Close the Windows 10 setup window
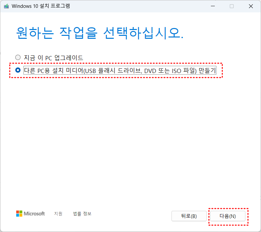The width and height of the screenshot is (261, 232). pyautogui.click(x=251, y=6)
